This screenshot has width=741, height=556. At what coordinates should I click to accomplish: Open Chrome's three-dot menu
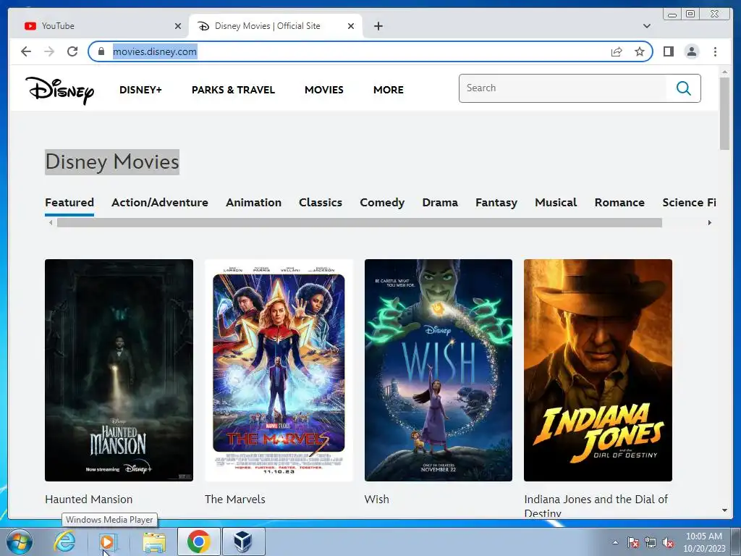pyautogui.click(x=715, y=51)
